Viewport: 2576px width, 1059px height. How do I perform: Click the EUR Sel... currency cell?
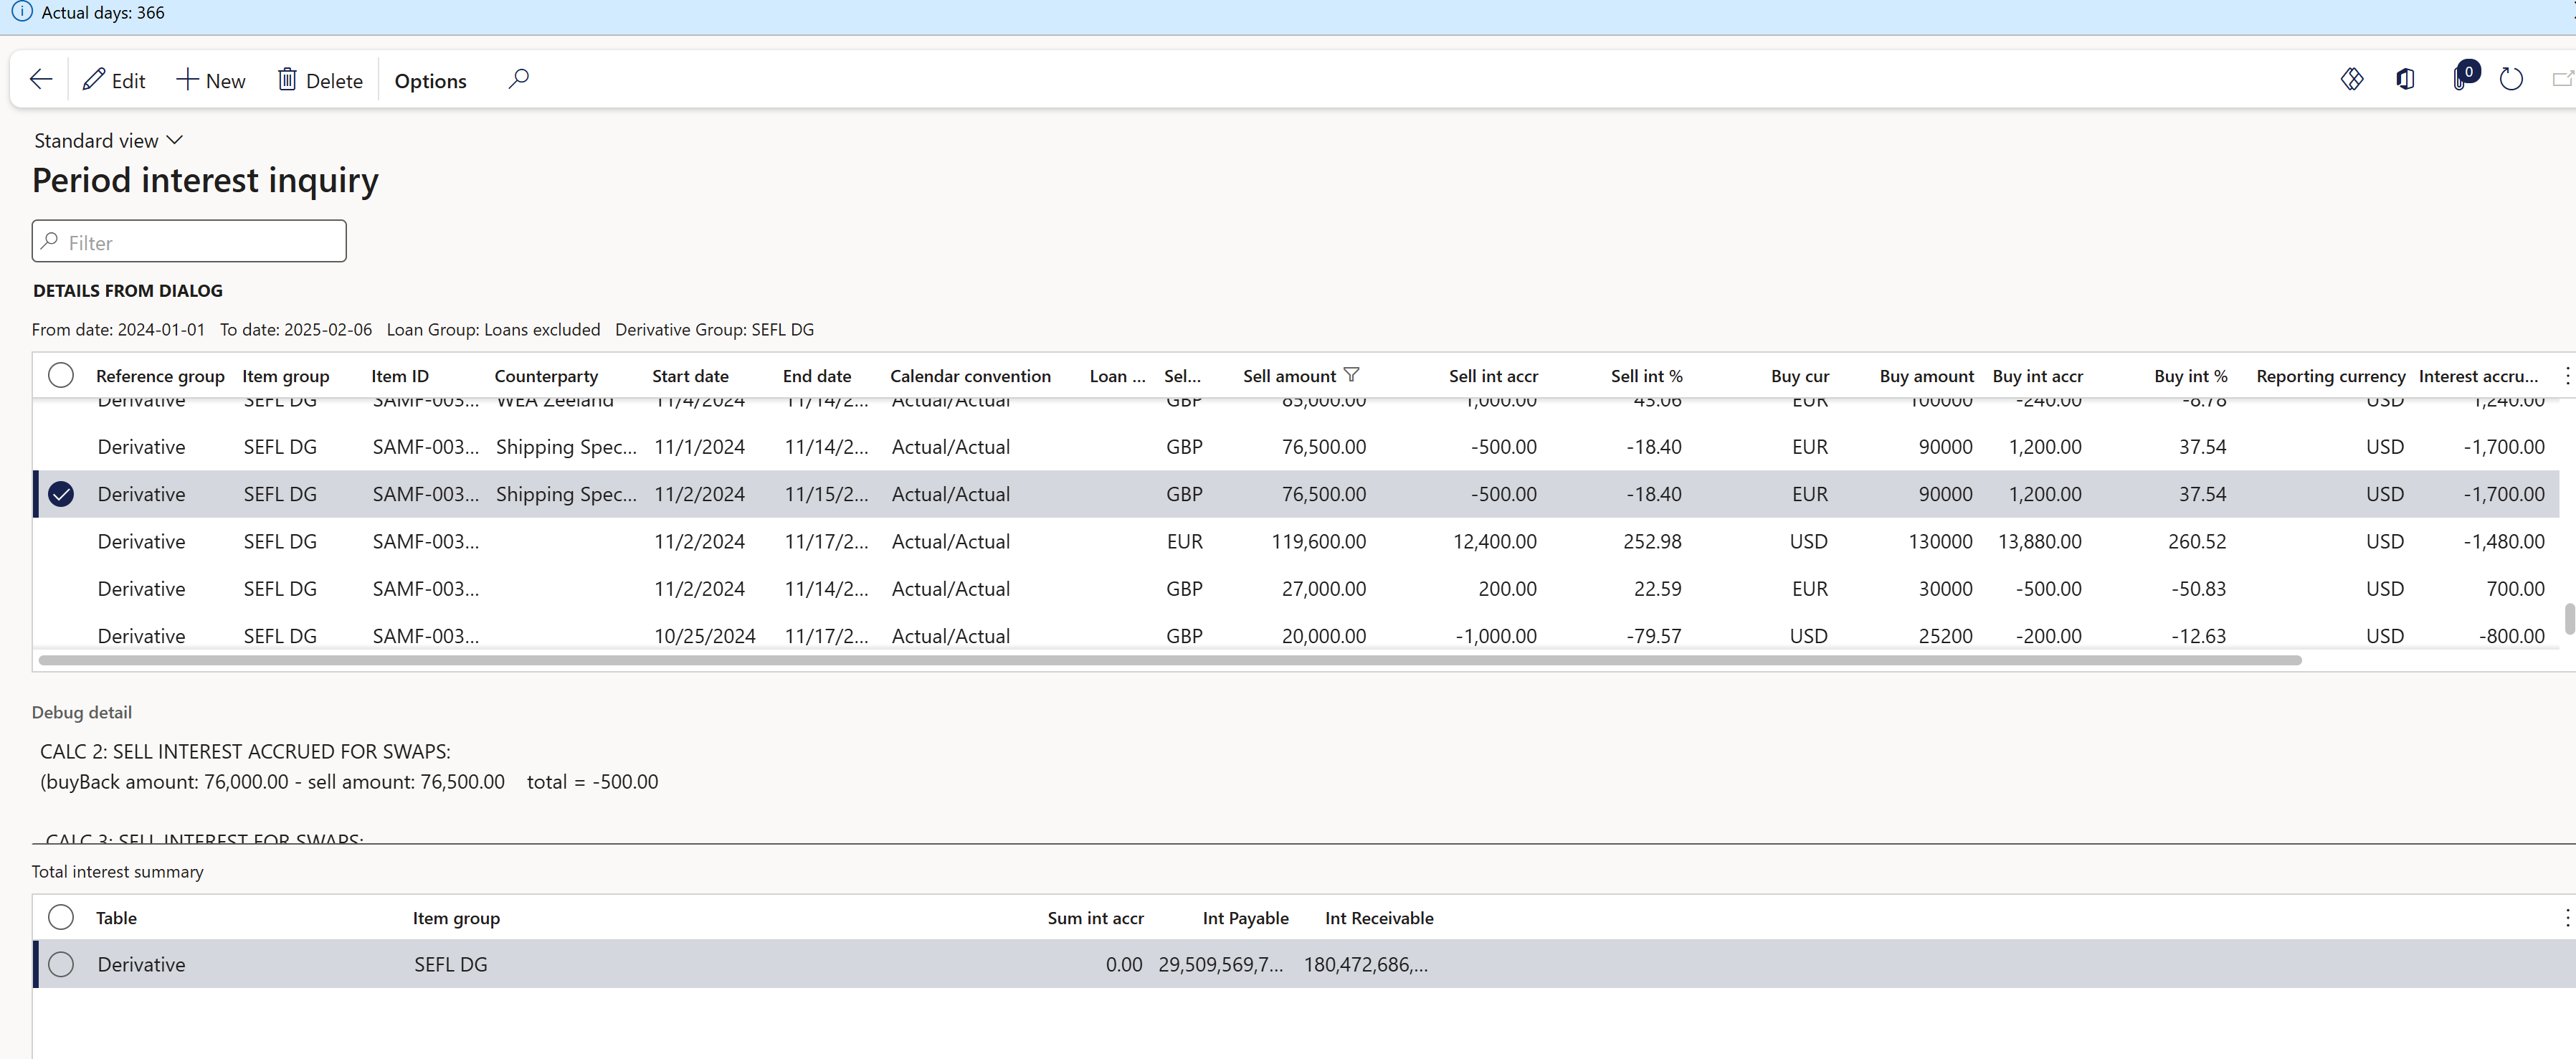point(1184,541)
